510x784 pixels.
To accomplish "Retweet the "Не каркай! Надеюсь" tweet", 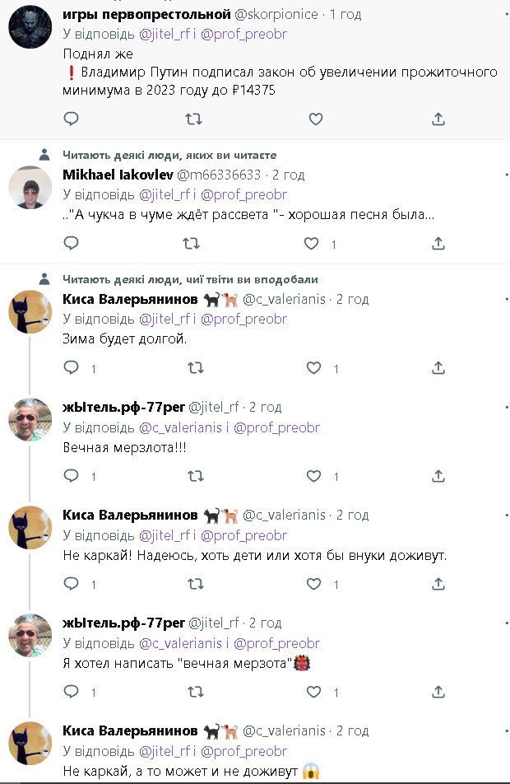I will tap(193, 584).
